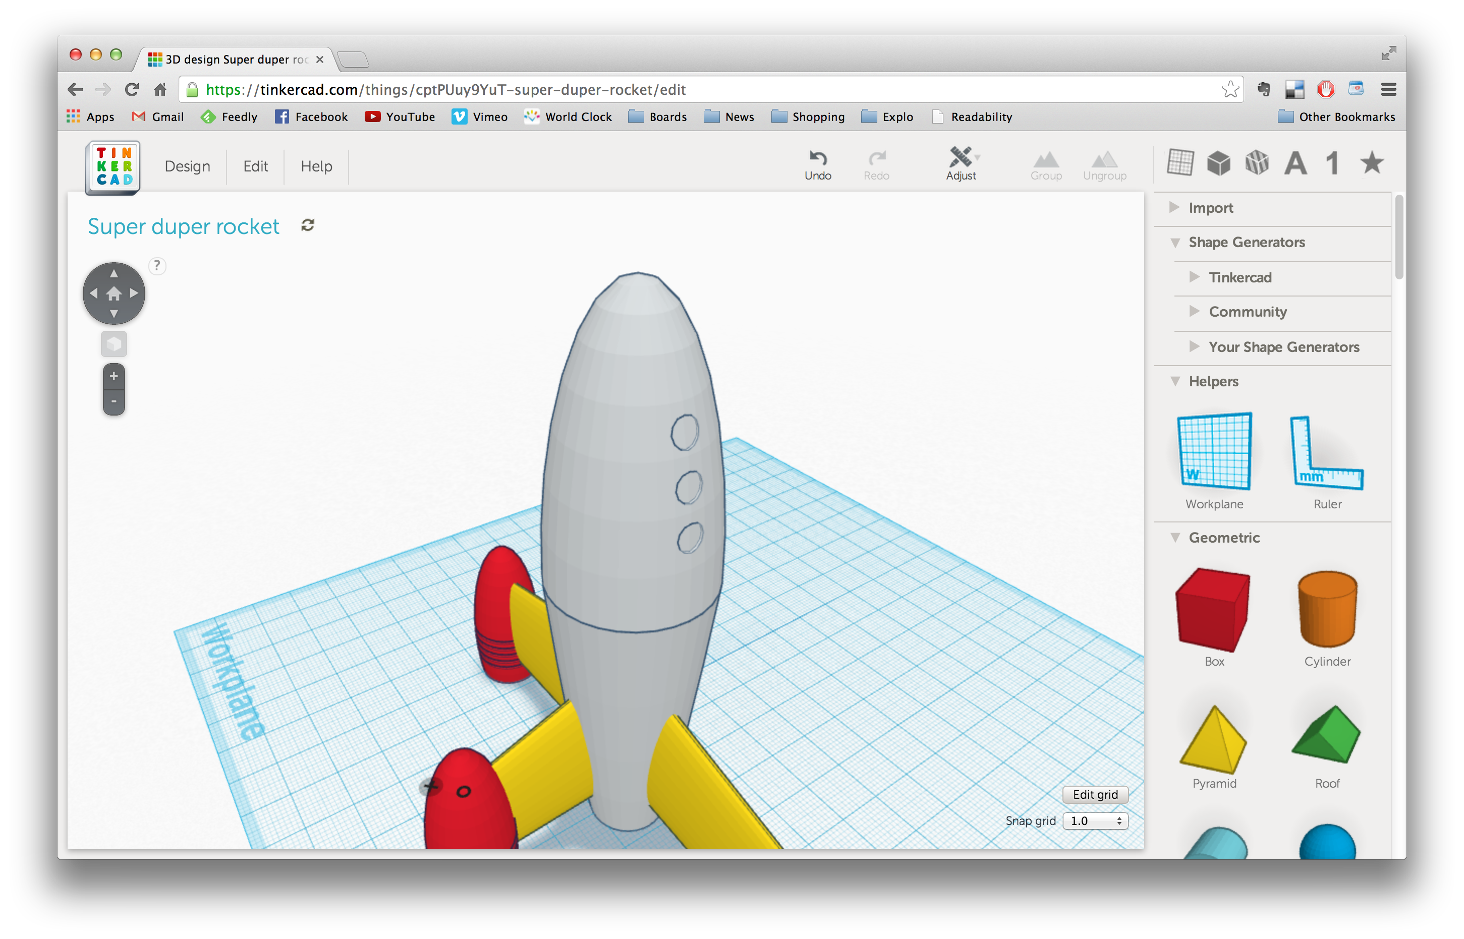Go to the browser home page
The image size is (1464, 939).
click(x=160, y=90)
